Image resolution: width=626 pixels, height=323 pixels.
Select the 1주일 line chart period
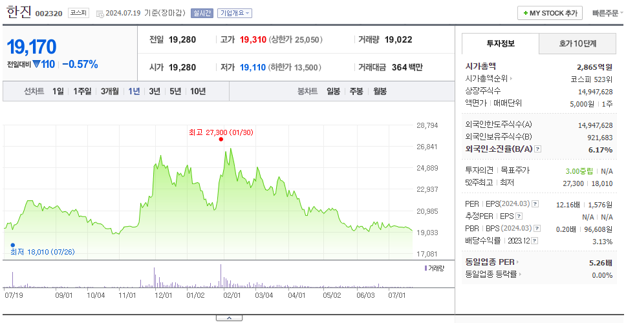[x=82, y=91]
